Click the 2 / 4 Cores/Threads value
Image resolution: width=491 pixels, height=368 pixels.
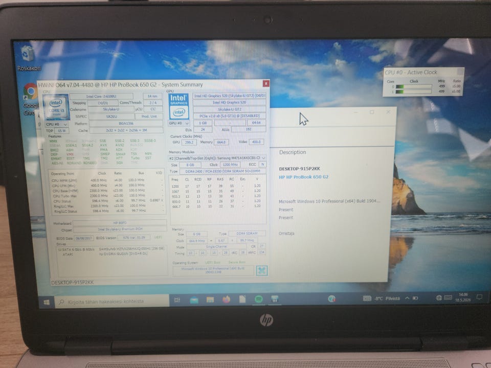[153, 103]
